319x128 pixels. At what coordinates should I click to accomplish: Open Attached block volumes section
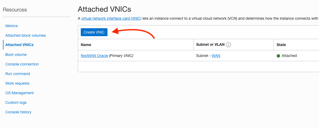pyautogui.click(x=25, y=35)
